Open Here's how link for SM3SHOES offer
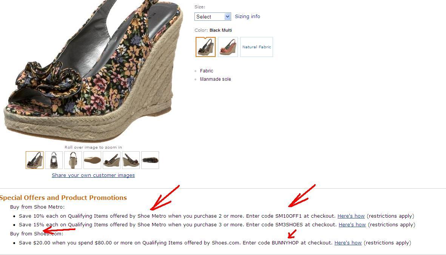 point(352,224)
